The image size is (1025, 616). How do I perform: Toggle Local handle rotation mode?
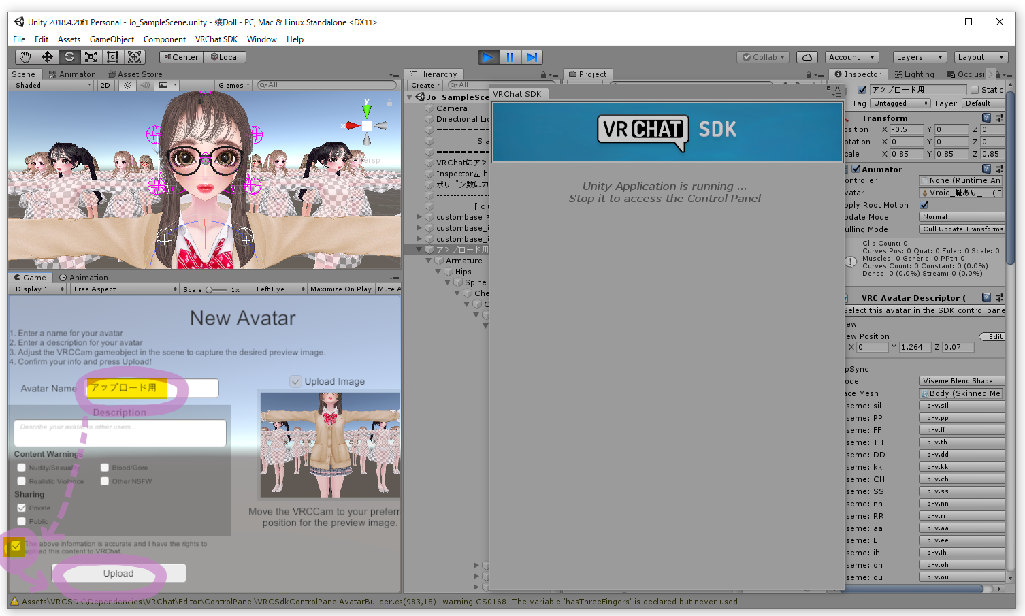[225, 57]
